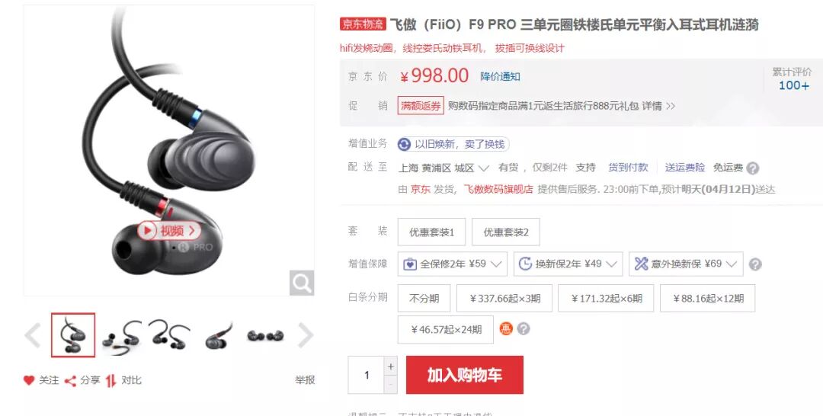Expand the 全保修2年 ¥59 dropdown

(453, 264)
